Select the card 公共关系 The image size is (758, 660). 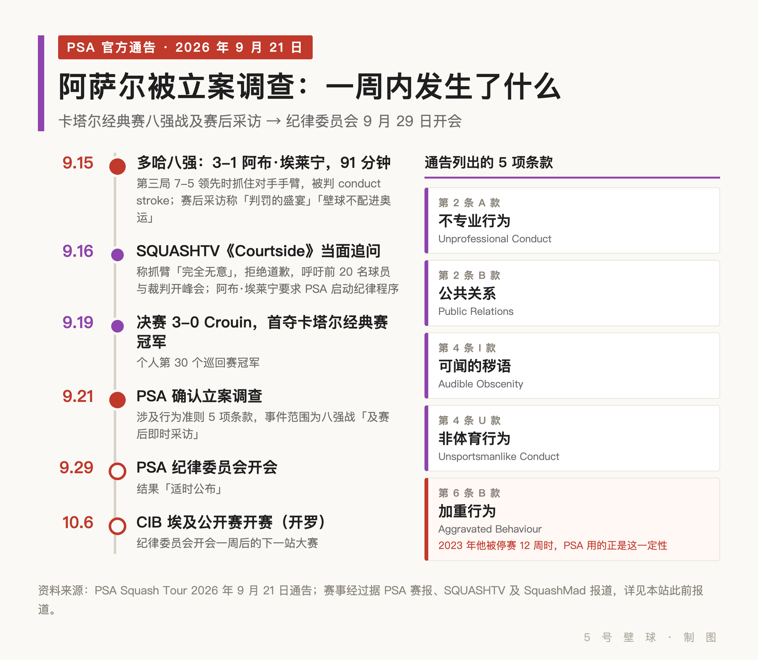572,293
